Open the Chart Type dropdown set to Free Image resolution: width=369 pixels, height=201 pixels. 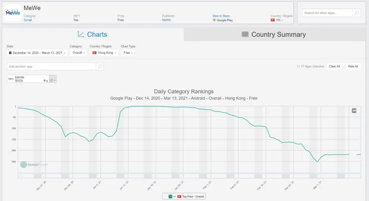tap(128, 52)
